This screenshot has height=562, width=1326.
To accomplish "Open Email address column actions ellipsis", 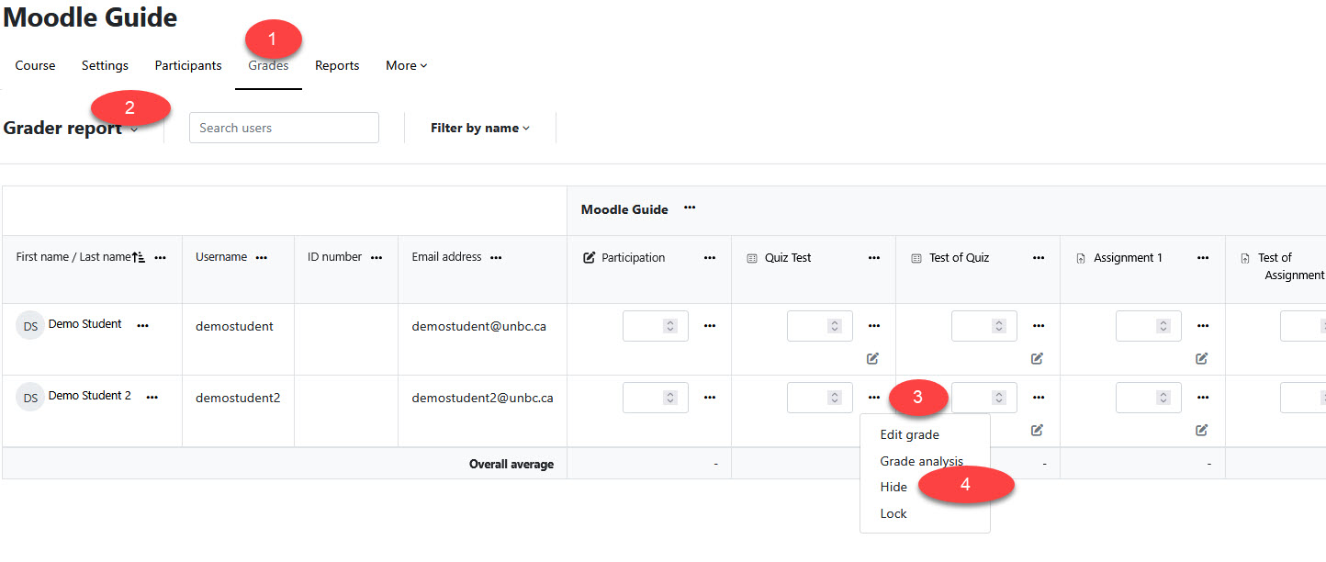I will click(x=496, y=258).
